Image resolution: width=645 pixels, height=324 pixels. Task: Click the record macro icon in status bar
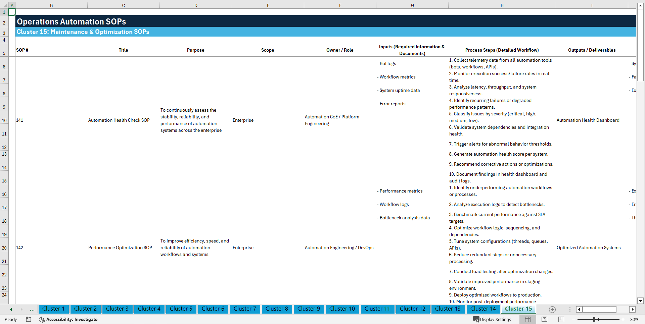pos(29,319)
